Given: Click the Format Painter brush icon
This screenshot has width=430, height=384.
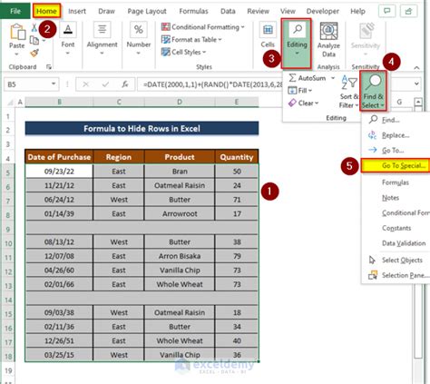Looking at the screenshot, I should tap(34, 54).
